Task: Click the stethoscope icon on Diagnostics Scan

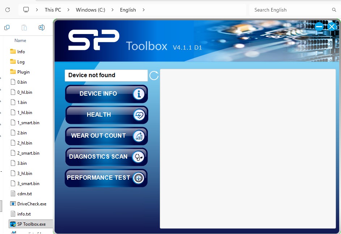Action: pos(138,157)
